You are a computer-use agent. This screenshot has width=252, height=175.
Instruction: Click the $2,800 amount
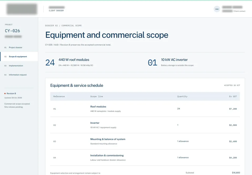(x=233, y=125)
